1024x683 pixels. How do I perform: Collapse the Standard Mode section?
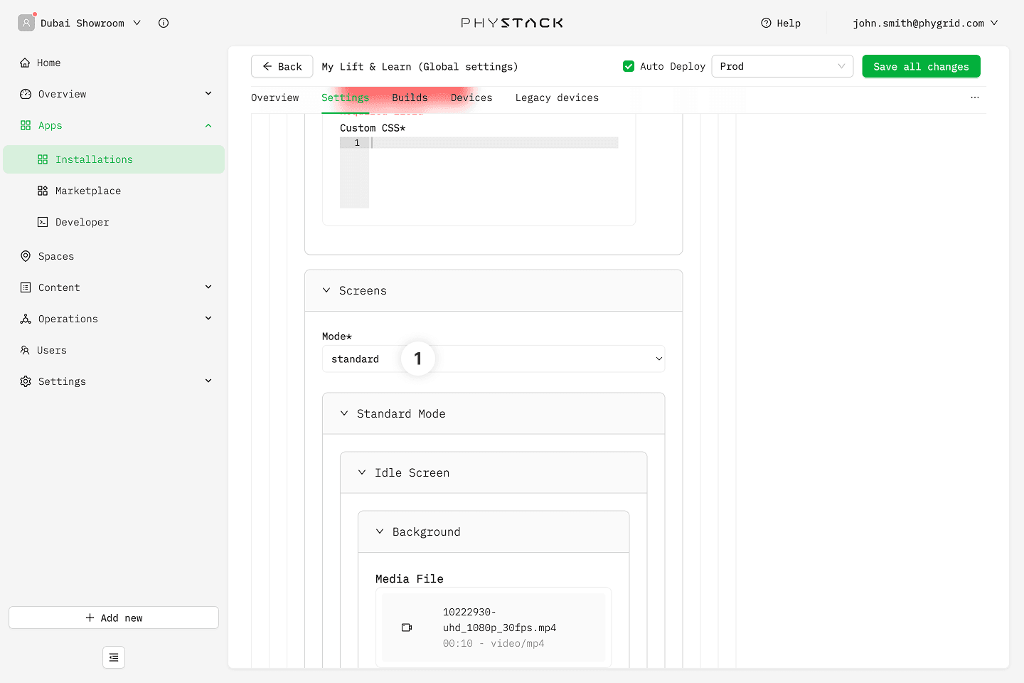coord(344,413)
